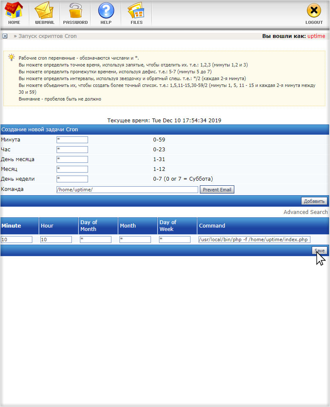Click the Минута label
Viewport: 330px width, 407px height.
point(10,140)
